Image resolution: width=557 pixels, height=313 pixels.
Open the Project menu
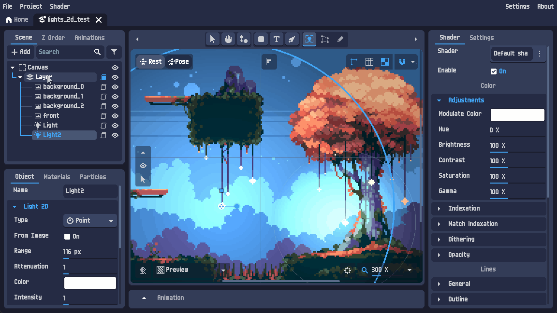point(31,6)
